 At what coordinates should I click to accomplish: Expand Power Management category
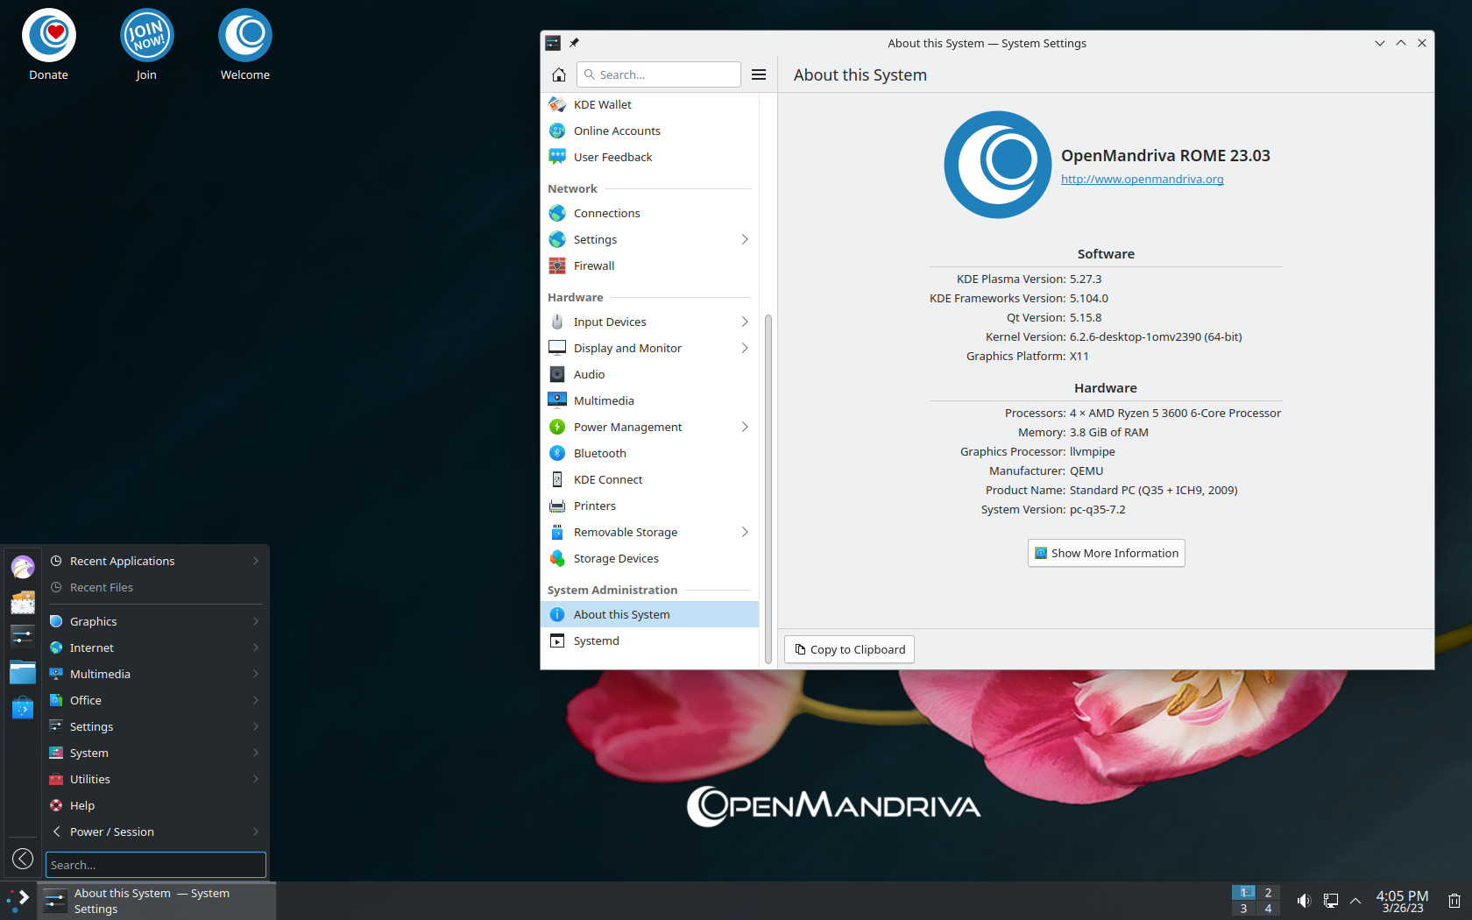pos(650,427)
